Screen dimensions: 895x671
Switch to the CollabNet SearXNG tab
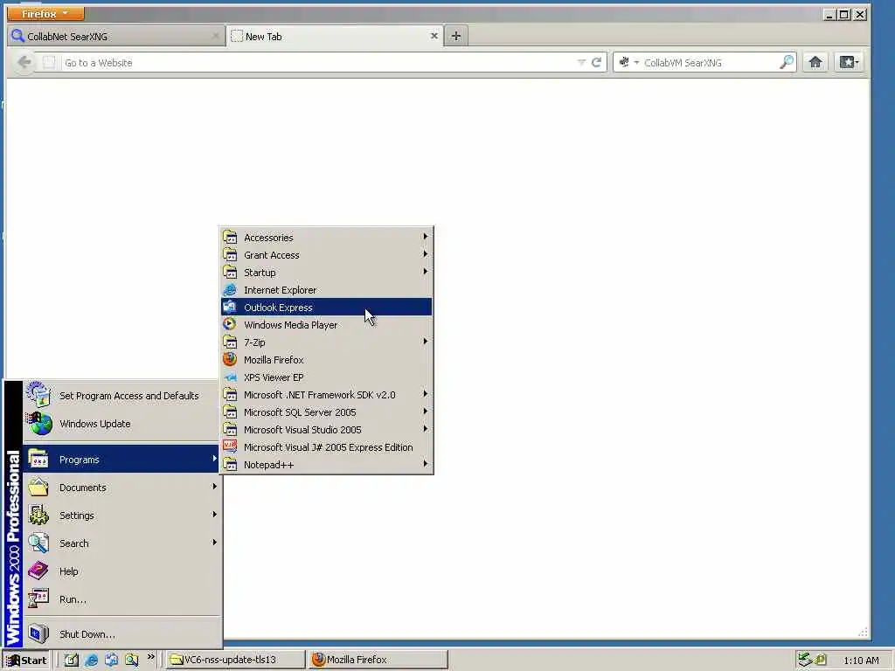(116, 36)
